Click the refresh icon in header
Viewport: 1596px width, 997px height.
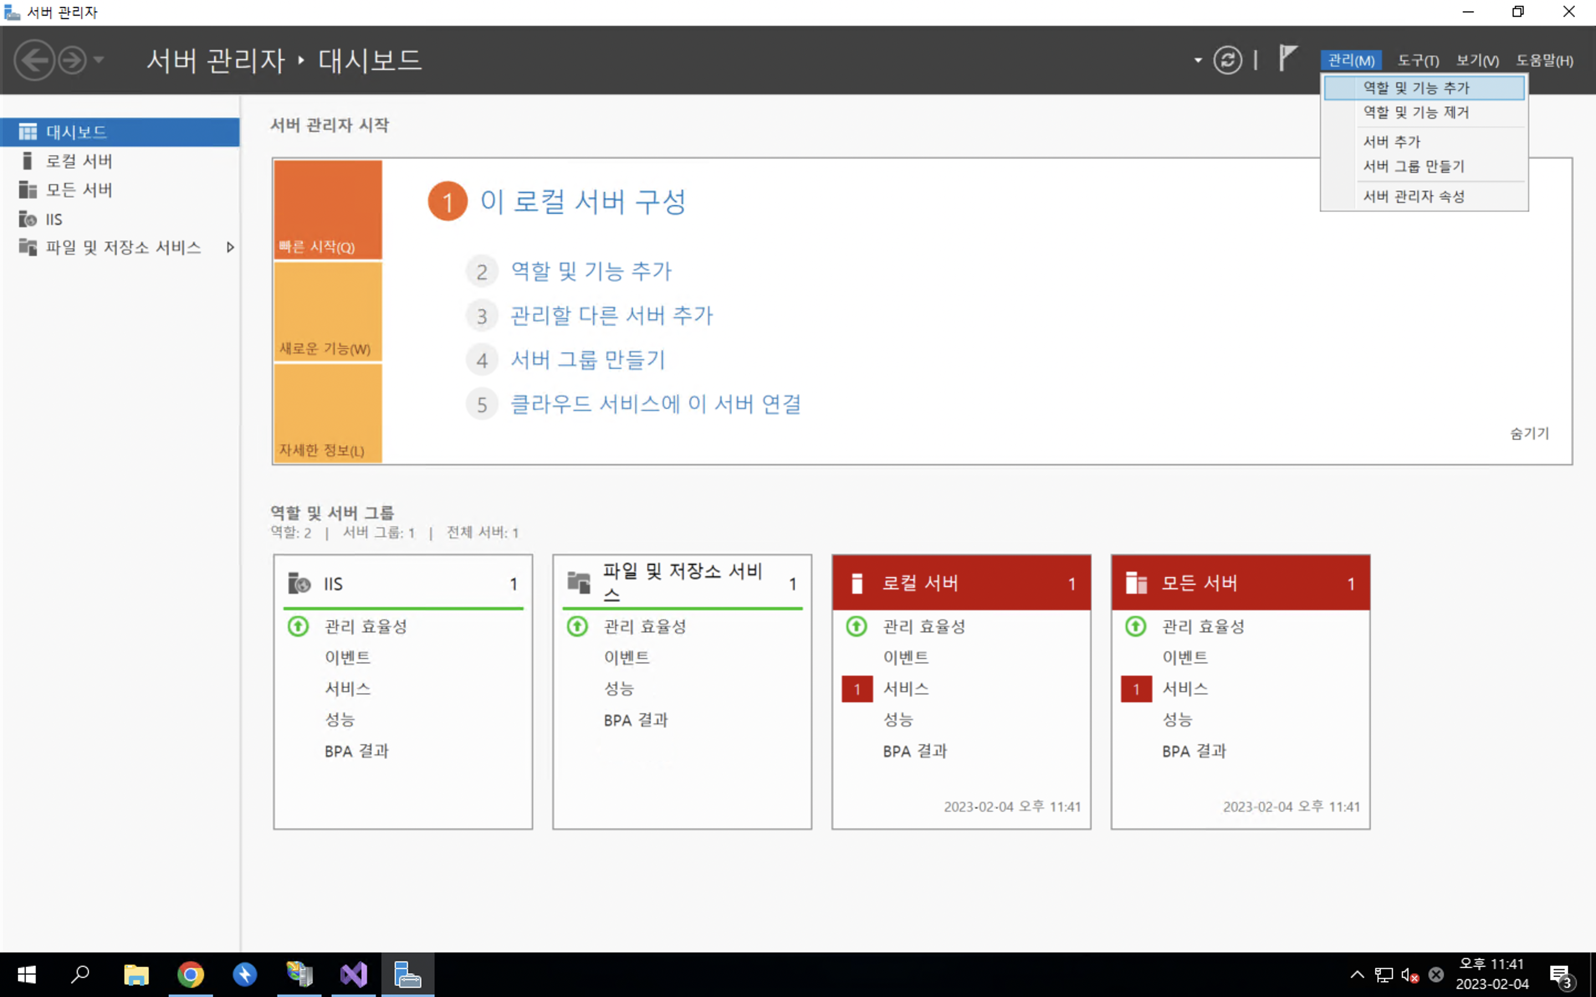[x=1227, y=61]
